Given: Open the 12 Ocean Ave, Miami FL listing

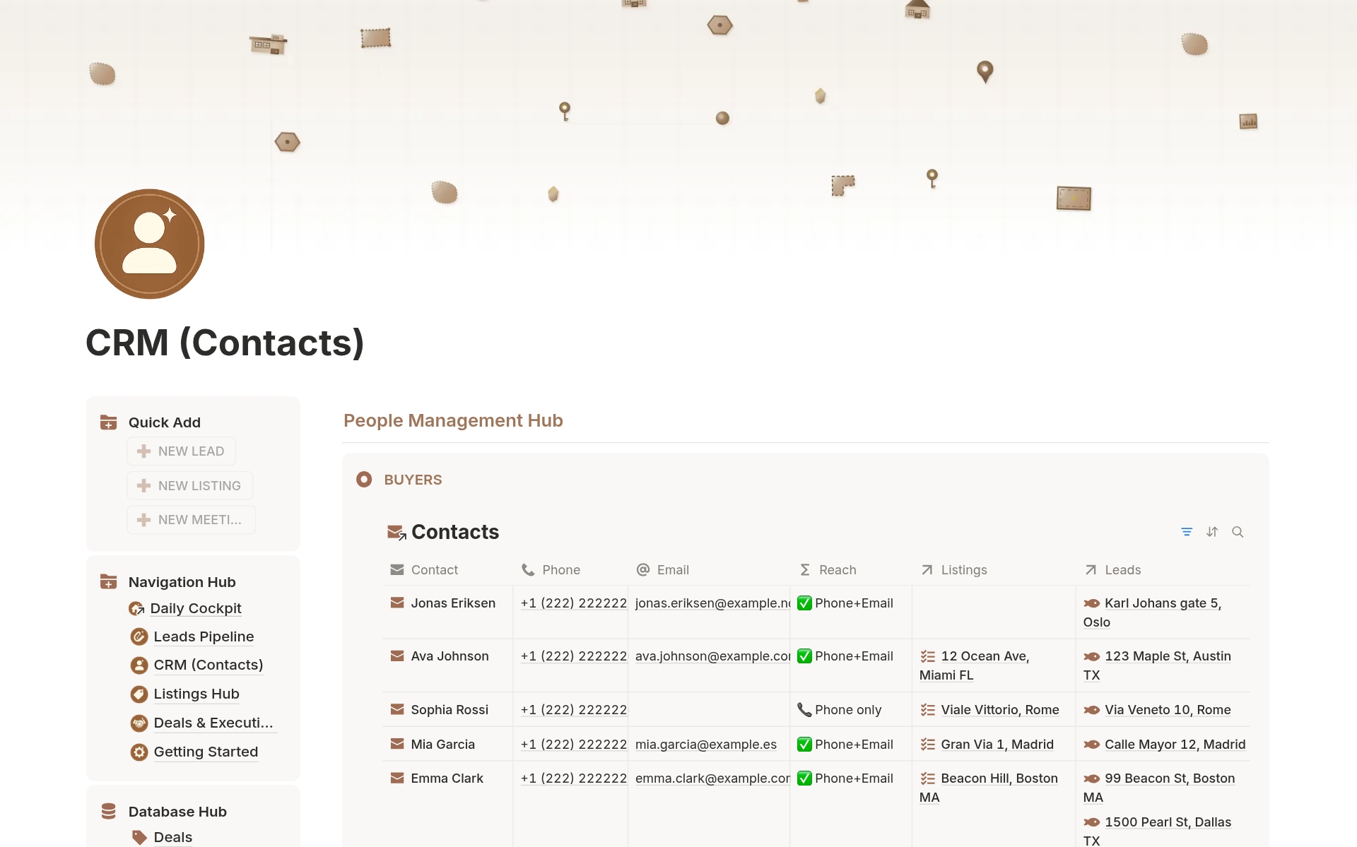Looking at the screenshot, I should tap(975, 665).
